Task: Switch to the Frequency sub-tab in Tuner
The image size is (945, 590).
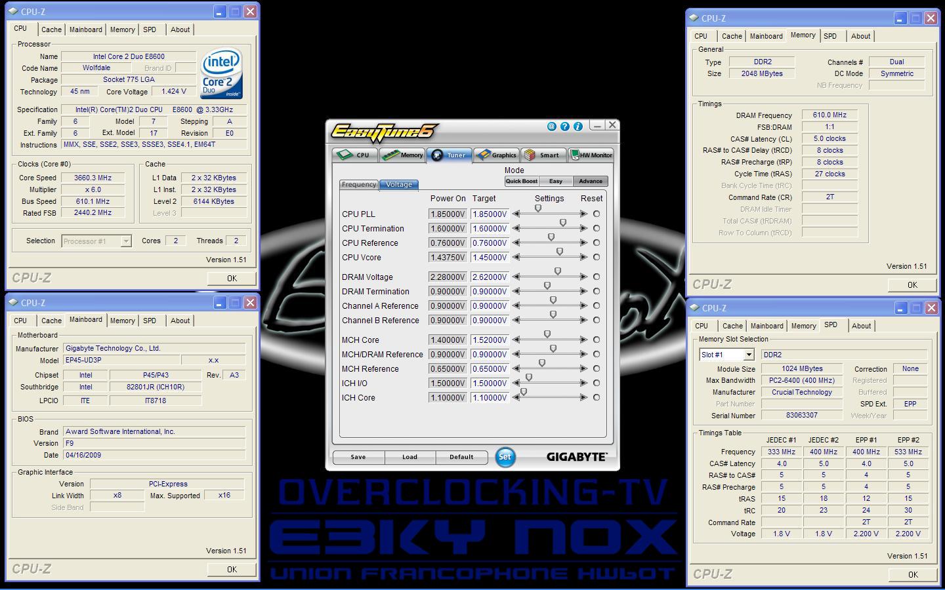Action: (359, 185)
